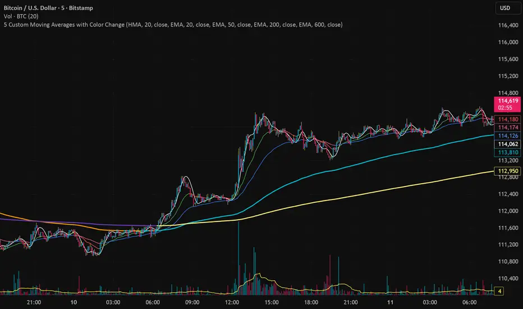Click the volume value label 4
523x309 pixels.
coord(499,291)
